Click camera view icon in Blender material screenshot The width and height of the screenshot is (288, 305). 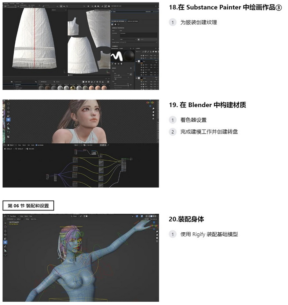tap(153, 115)
